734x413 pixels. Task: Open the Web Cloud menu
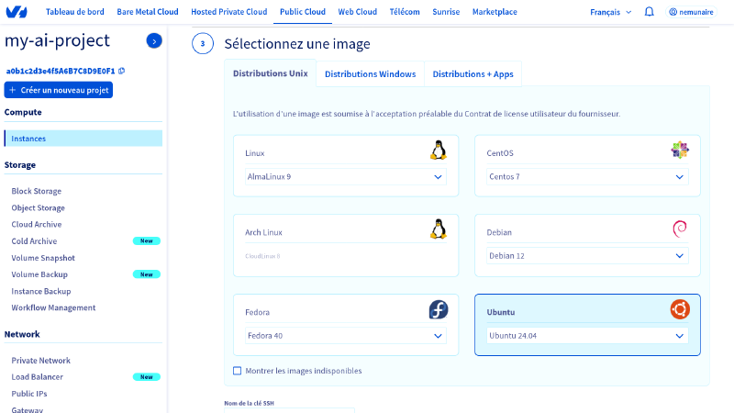tap(357, 12)
